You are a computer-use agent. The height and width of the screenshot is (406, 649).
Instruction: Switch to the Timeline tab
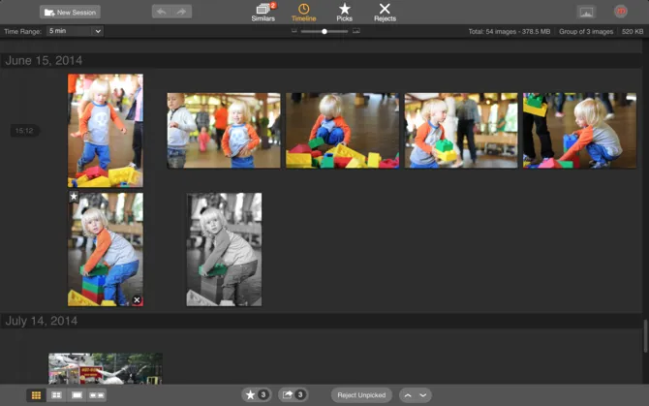pos(303,12)
